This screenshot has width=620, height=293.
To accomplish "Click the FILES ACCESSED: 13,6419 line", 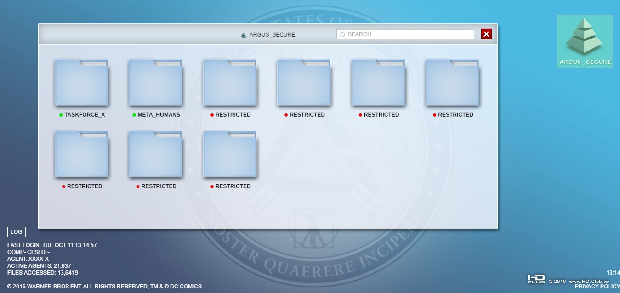I will (43, 273).
